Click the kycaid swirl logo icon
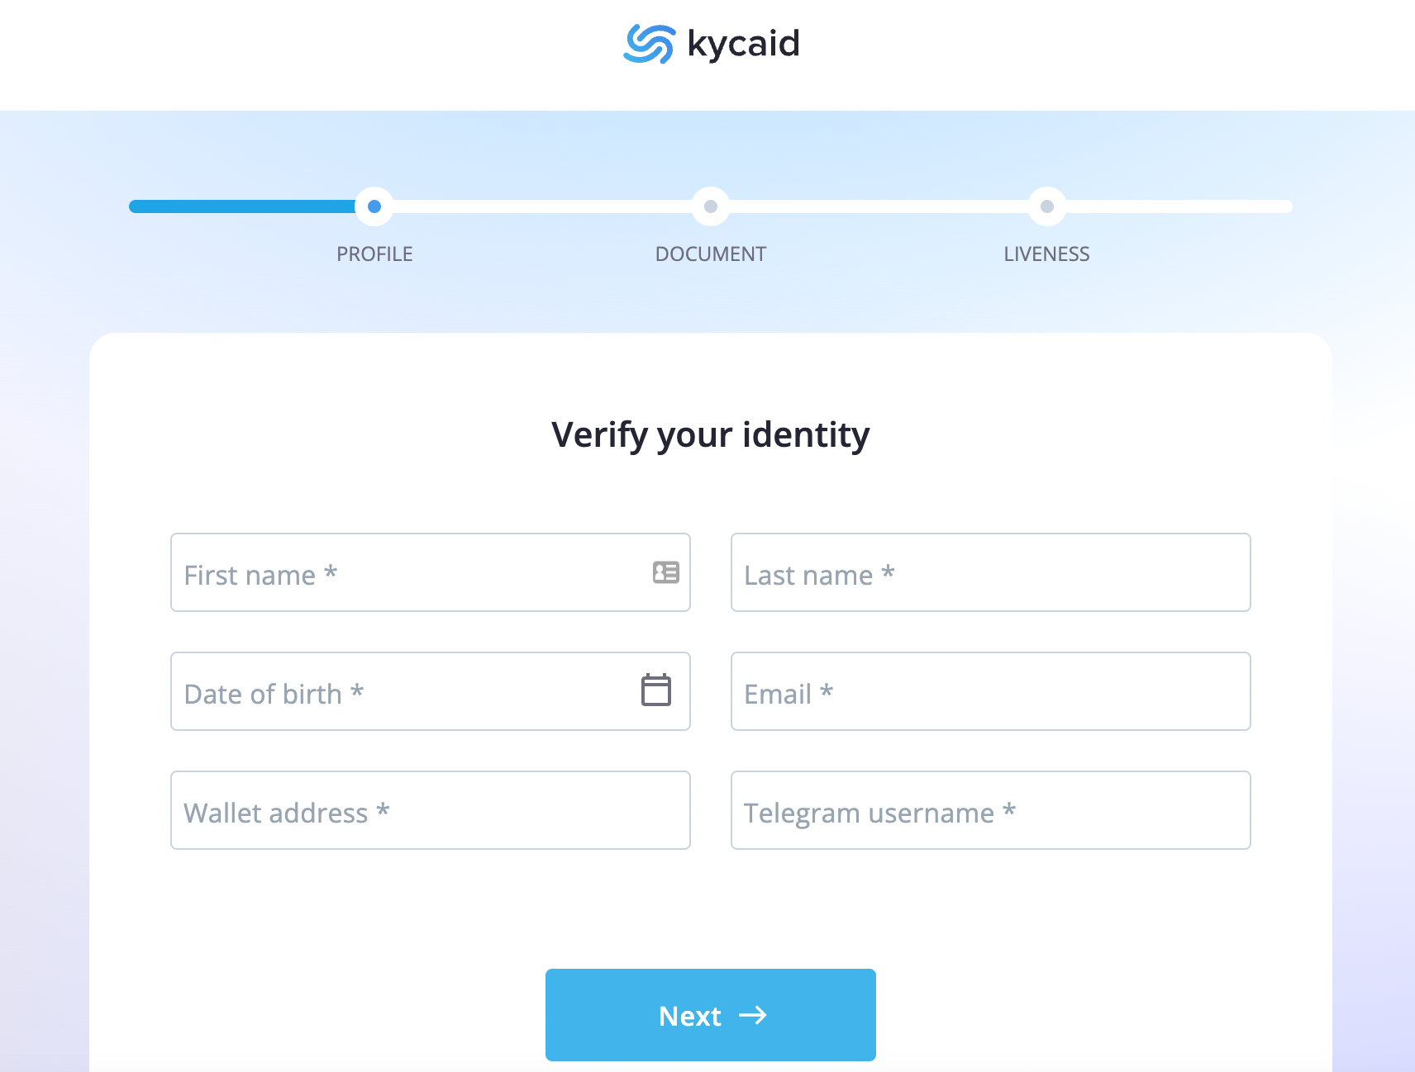Screen dimensions: 1415x1072 (649, 44)
